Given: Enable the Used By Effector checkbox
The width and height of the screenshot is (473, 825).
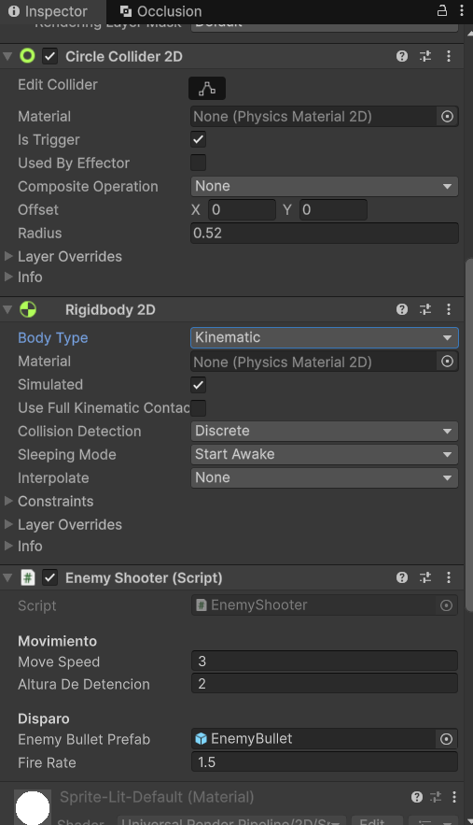Looking at the screenshot, I should point(198,163).
